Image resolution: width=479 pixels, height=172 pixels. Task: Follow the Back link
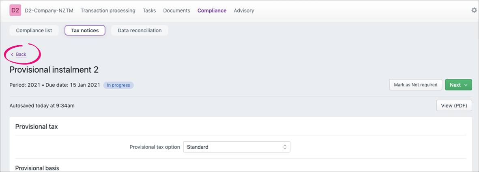[x=21, y=55]
